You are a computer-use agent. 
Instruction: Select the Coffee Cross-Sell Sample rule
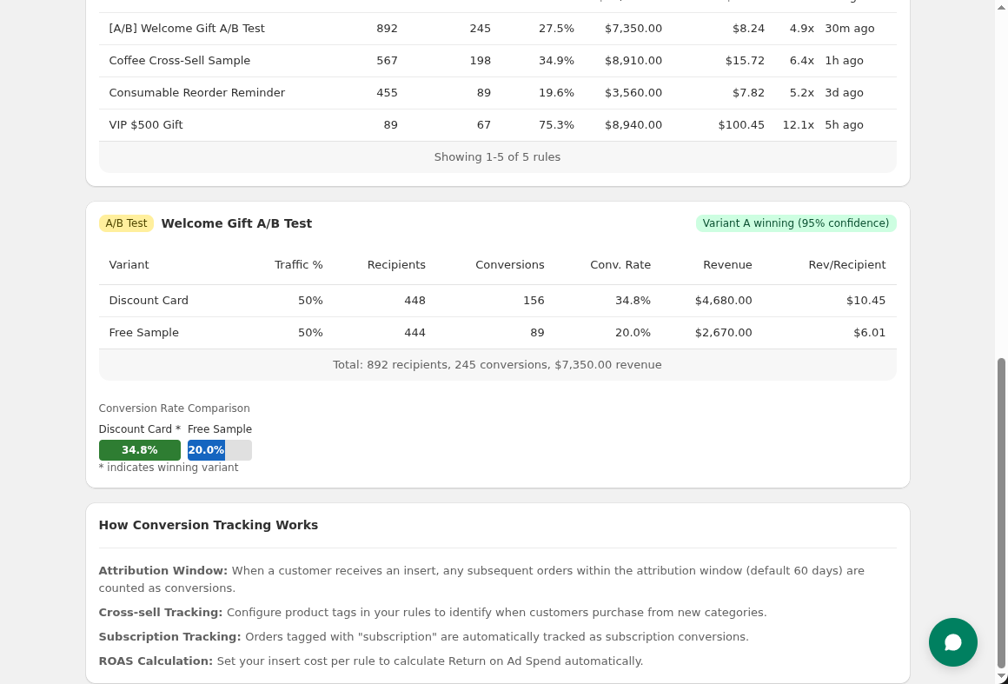pos(180,60)
